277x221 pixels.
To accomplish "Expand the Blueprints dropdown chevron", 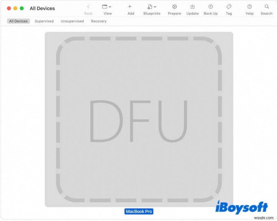I will [x=155, y=7].
